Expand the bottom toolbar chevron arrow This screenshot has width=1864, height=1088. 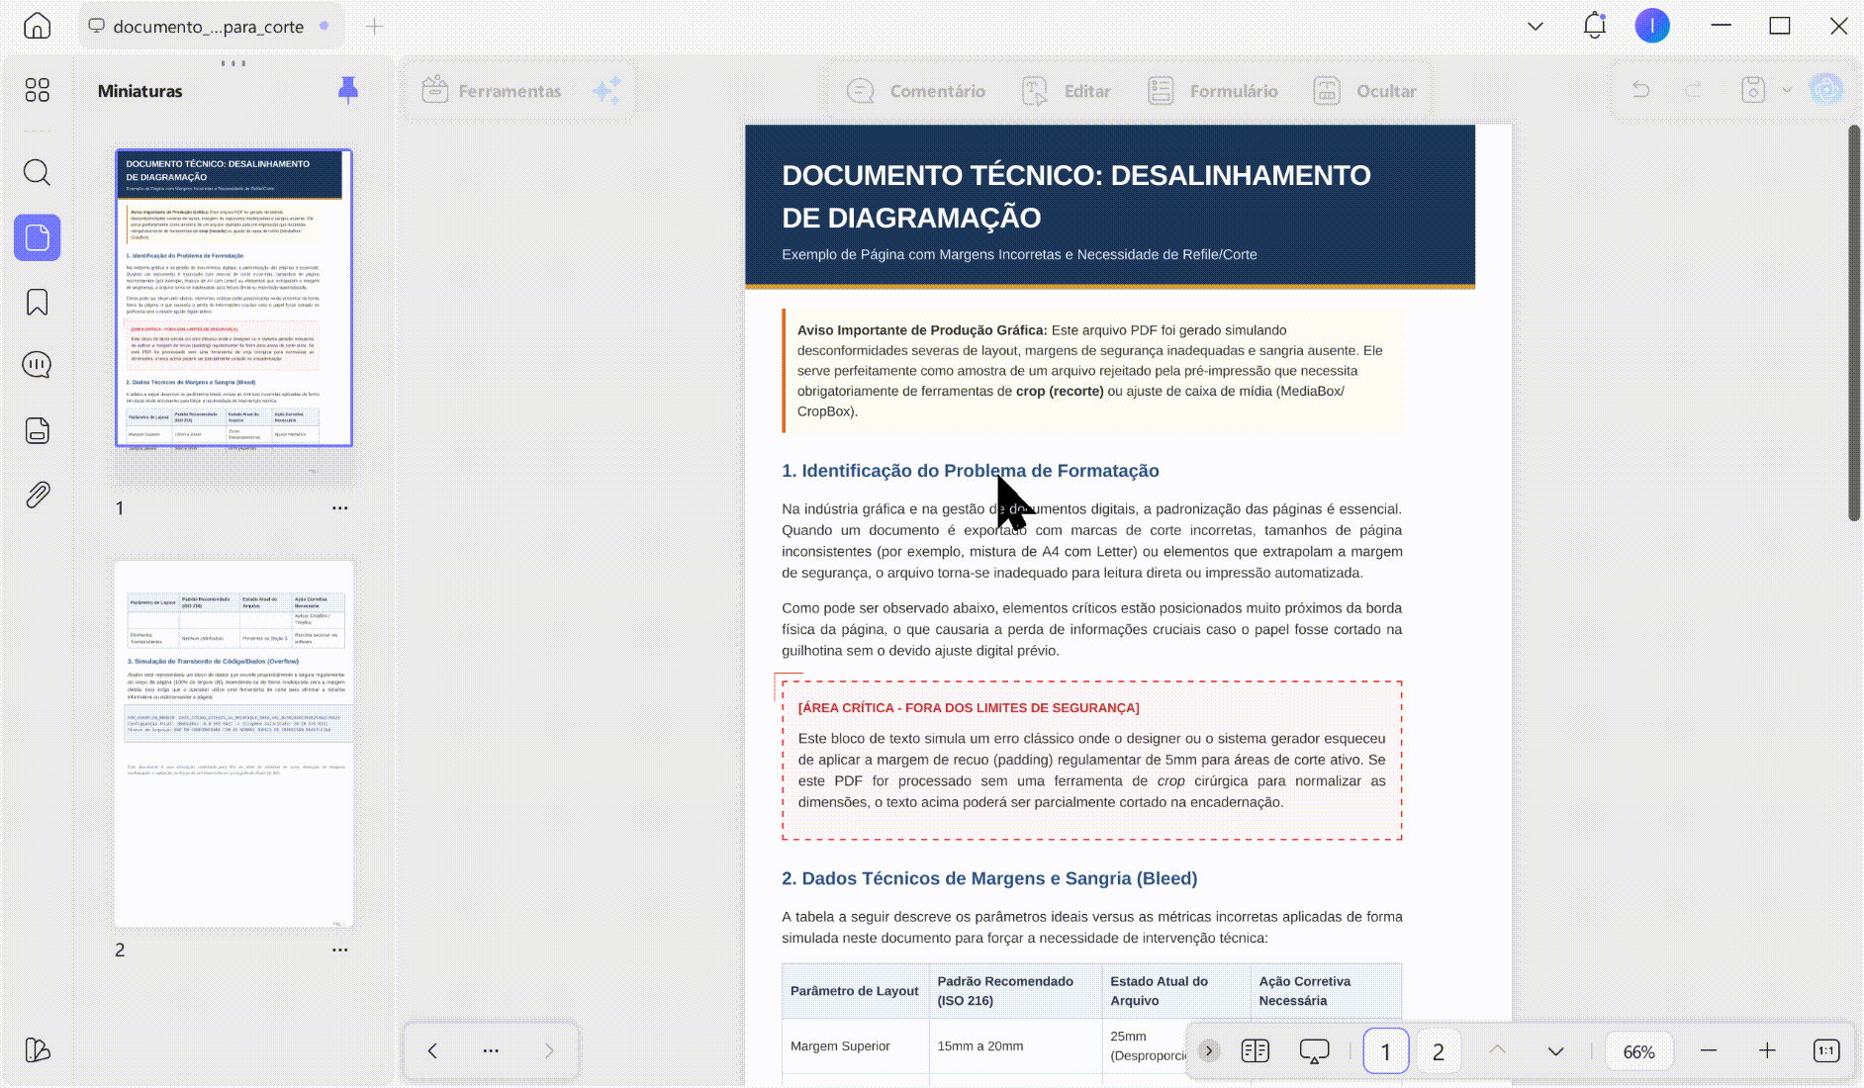[x=1208, y=1050]
